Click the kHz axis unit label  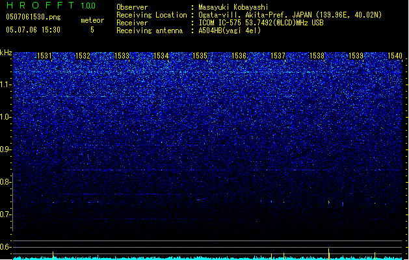coord(6,53)
